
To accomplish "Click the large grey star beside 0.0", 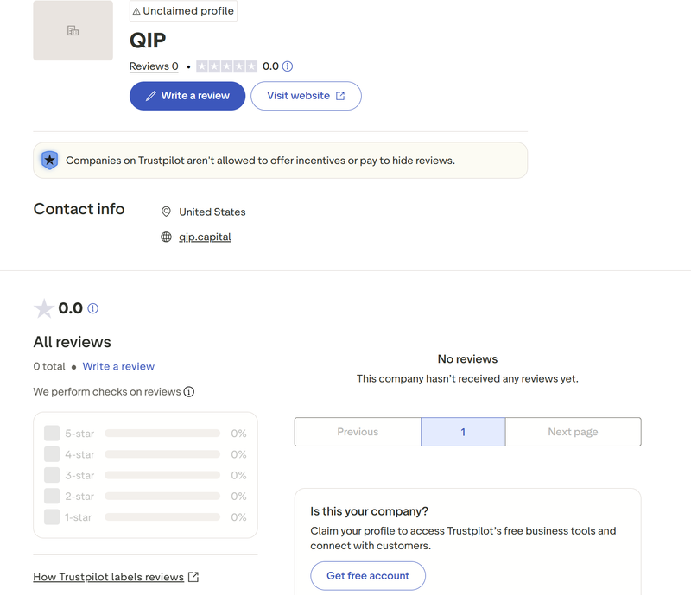I will pos(44,308).
